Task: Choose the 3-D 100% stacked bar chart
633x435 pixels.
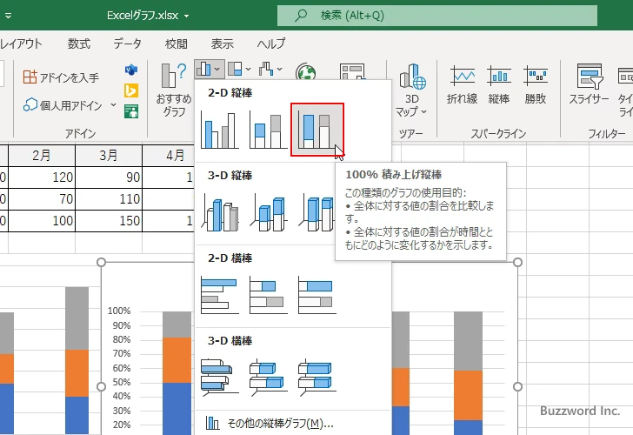Action: pyautogui.click(x=316, y=376)
